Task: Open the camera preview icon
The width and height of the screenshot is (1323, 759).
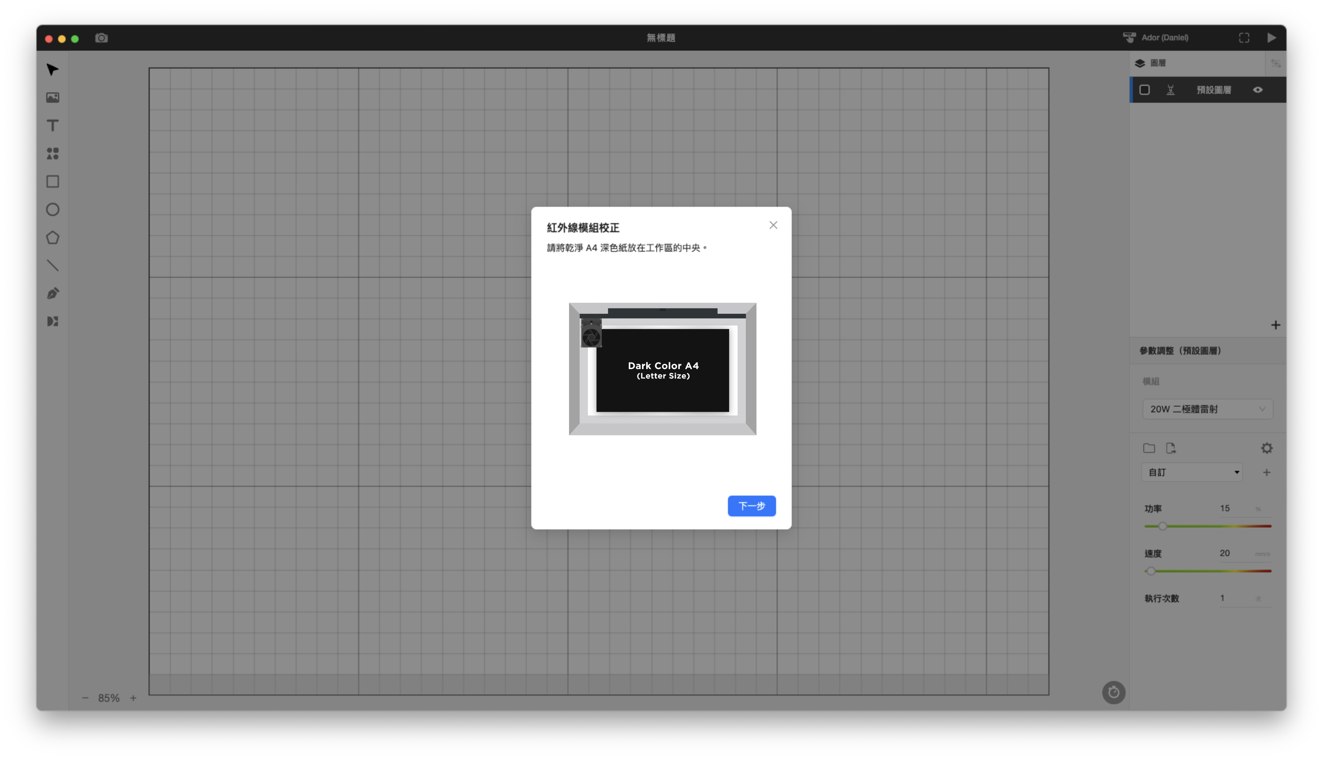Action: tap(102, 38)
